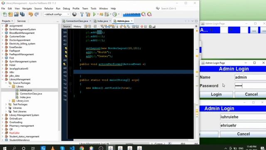Click the Search magnifier icon in NetBeans
266x150 pixels.
pos(158,8)
